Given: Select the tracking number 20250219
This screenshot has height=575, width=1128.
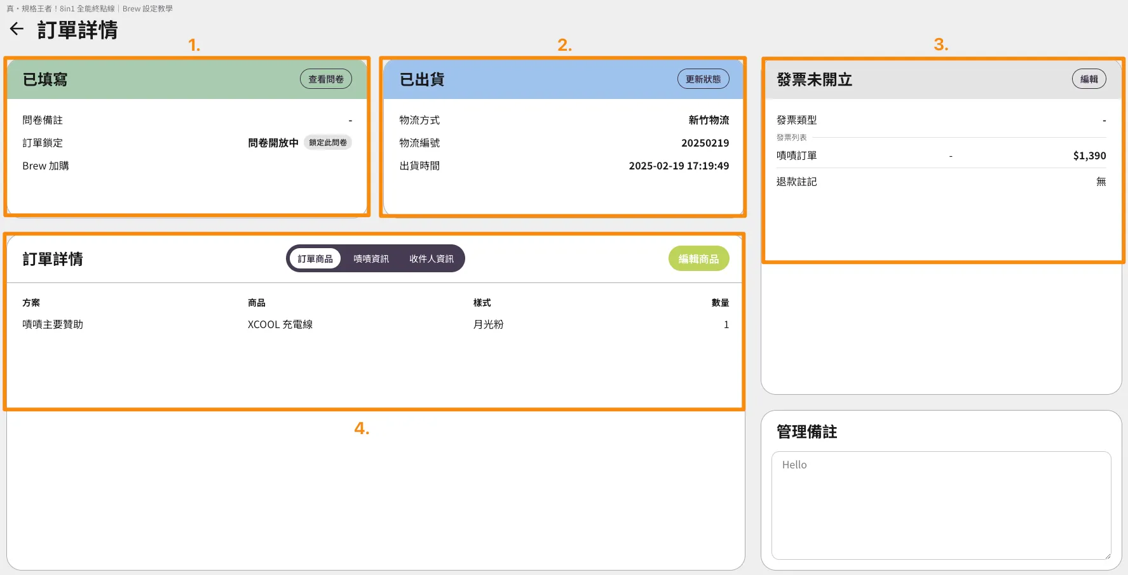Looking at the screenshot, I should (x=705, y=143).
